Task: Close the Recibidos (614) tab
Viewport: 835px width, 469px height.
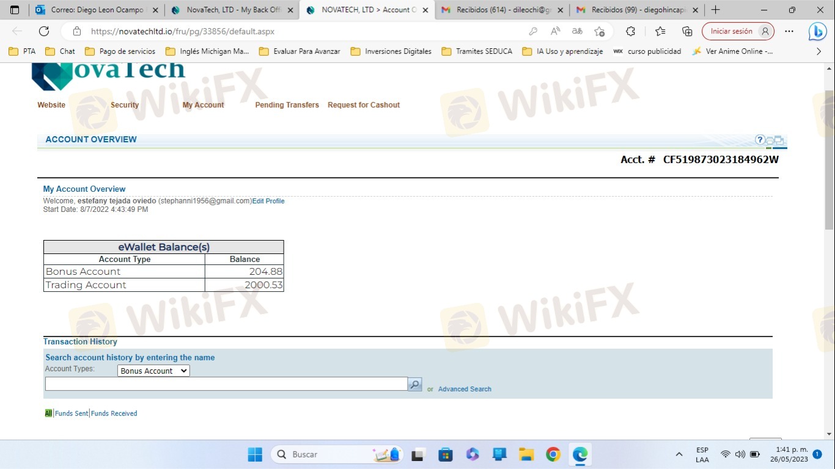Action: 560,10
